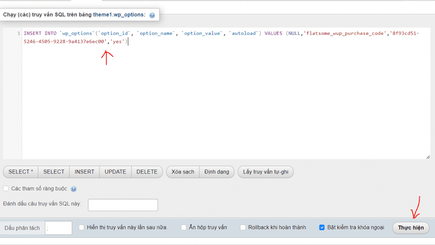Enable Rollback khi hoàn thành option

(243, 228)
